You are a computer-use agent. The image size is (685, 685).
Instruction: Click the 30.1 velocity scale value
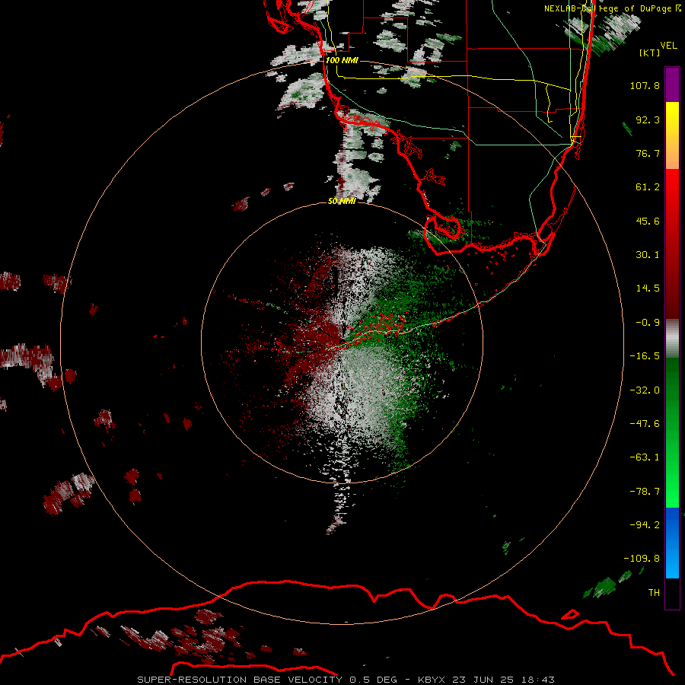(648, 255)
